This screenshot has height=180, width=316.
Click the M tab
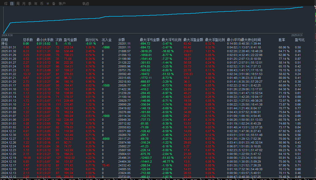pos(48,4)
